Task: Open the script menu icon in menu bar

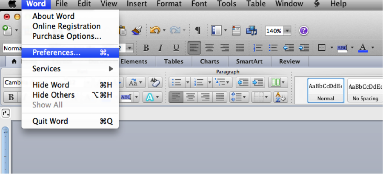Action: tap(317, 4)
